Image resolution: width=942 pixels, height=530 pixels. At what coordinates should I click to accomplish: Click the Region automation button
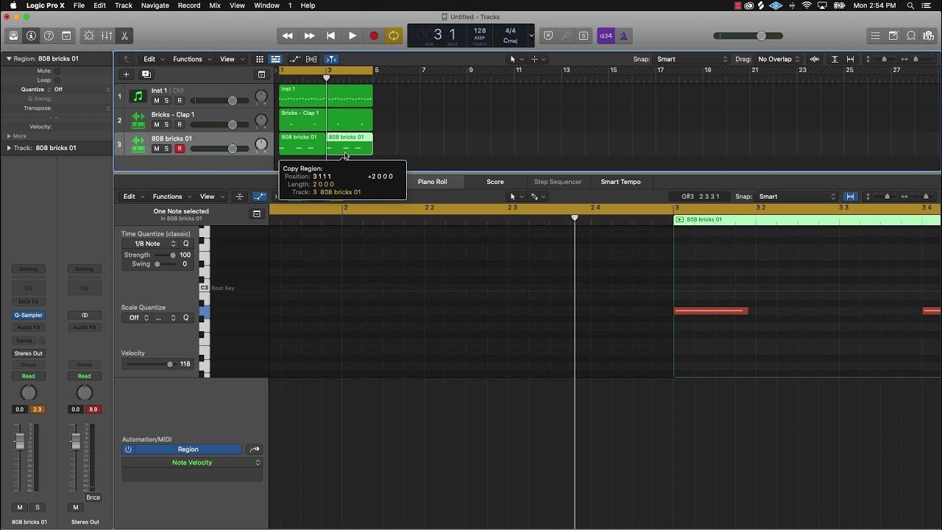coord(188,450)
